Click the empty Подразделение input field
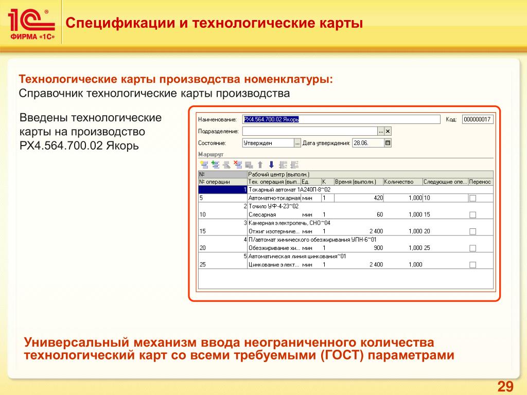This screenshot has height=395, width=527. coord(309,131)
